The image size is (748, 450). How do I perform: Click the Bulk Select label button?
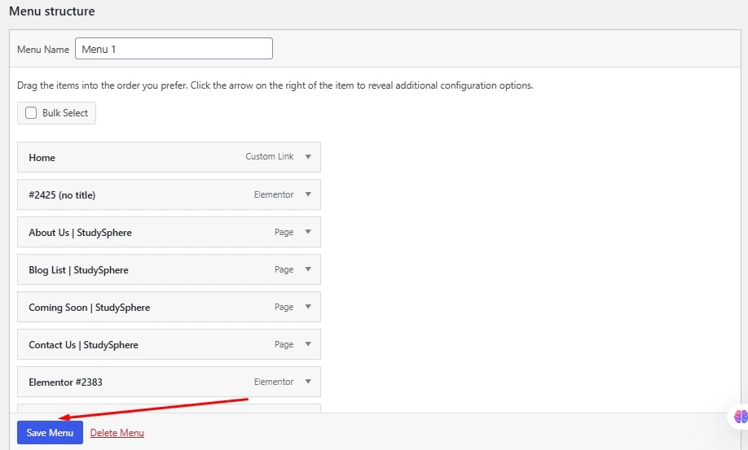pyautogui.click(x=56, y=113)
